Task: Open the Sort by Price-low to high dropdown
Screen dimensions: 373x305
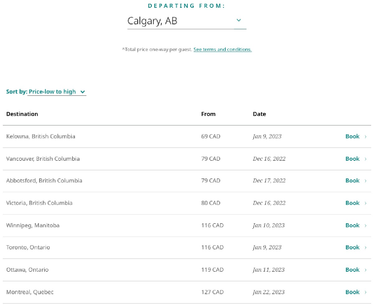Action: [x=57, y=92]
